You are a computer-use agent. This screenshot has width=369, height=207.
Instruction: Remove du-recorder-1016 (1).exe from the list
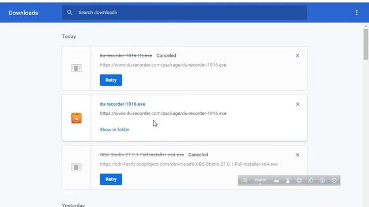pos(298,56)
